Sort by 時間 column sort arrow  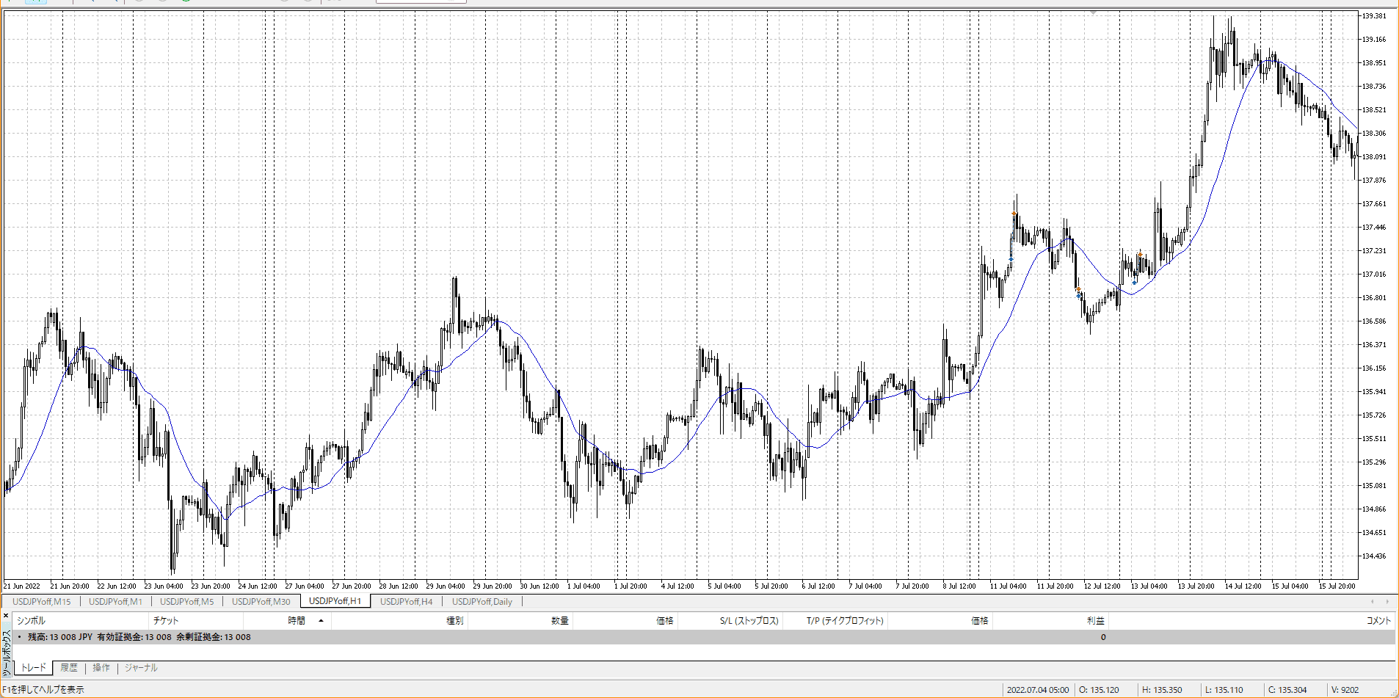pos(321,621)
